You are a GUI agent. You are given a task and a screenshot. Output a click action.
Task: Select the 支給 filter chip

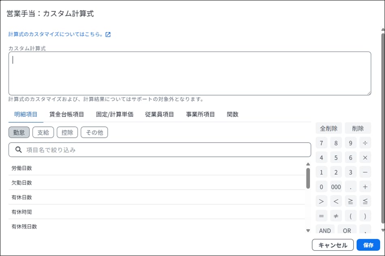point(43,132)
